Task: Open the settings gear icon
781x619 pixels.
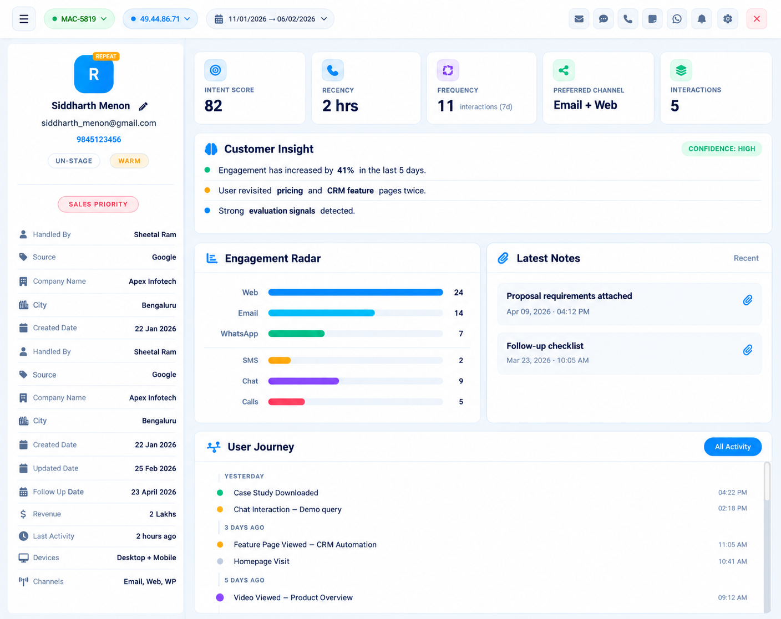Action: point(728,19)
